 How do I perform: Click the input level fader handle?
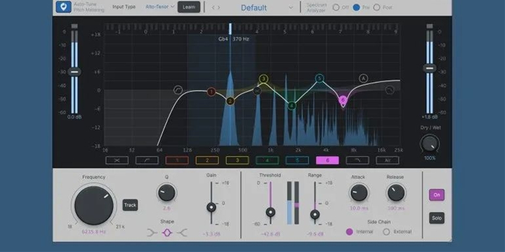pos(74,72)
